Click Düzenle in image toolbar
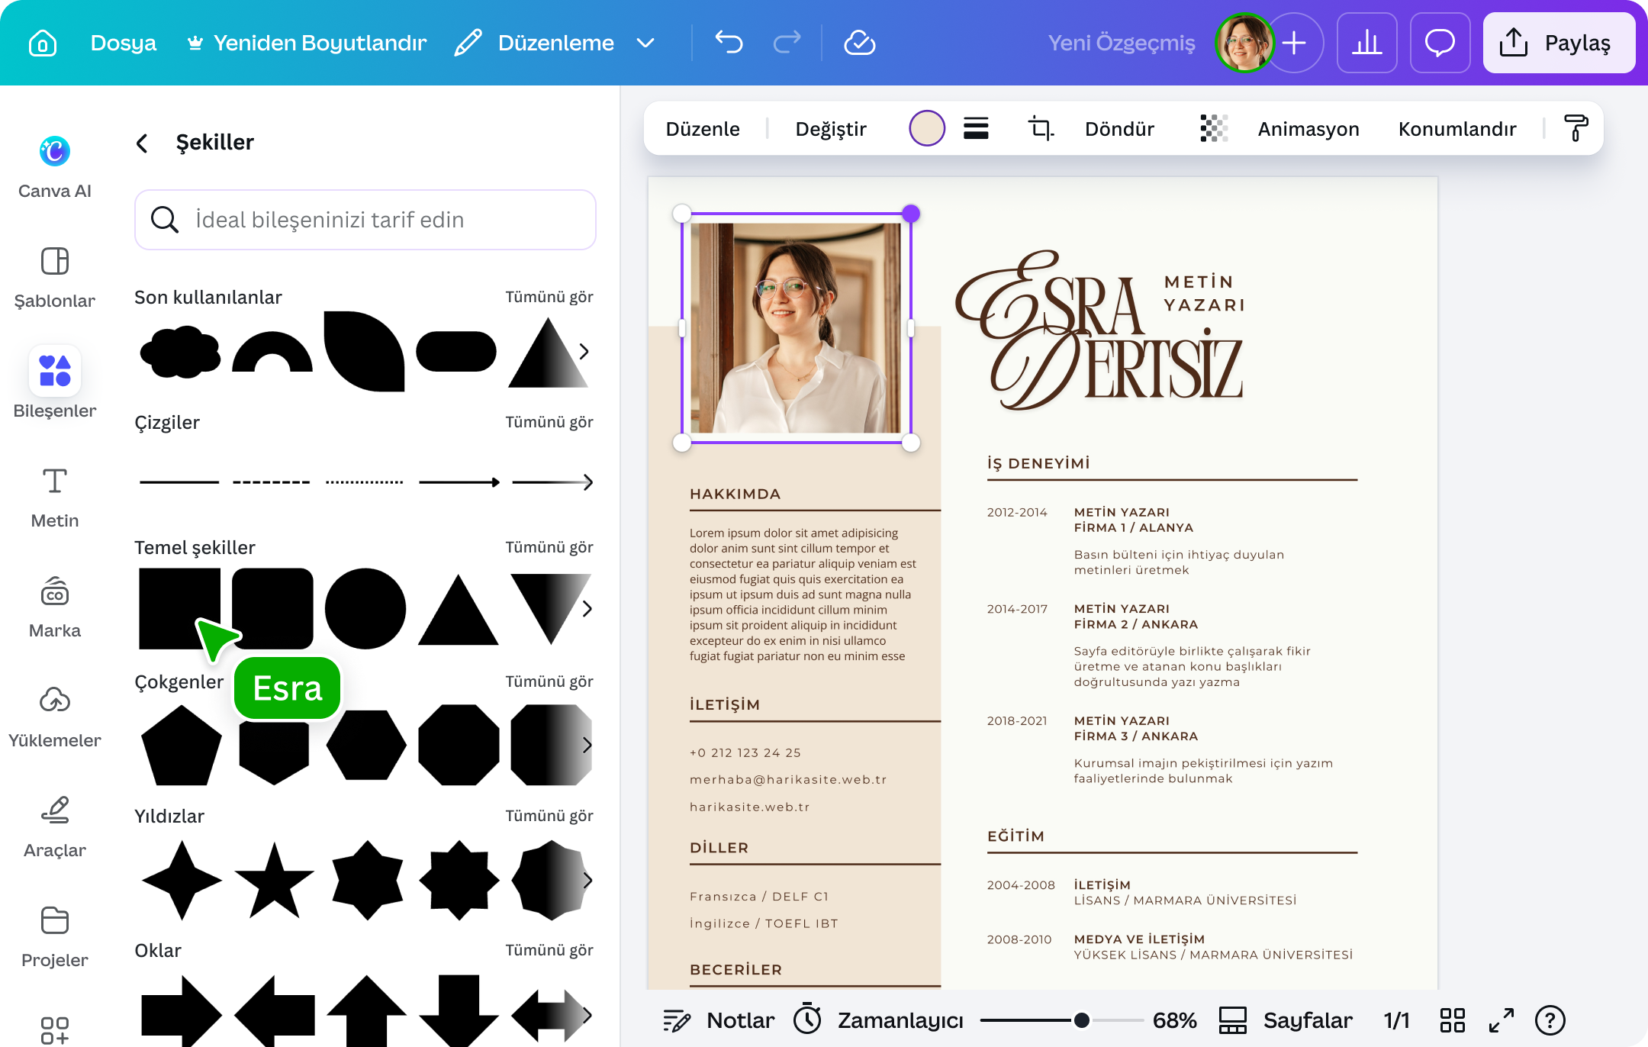This screenshot has width=1648, height=1047. [703, 129]
